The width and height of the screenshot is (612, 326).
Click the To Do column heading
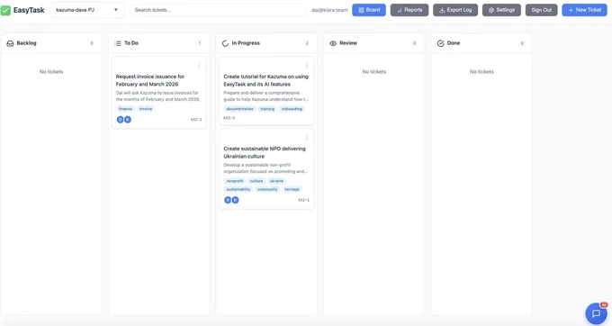[131, 43]
